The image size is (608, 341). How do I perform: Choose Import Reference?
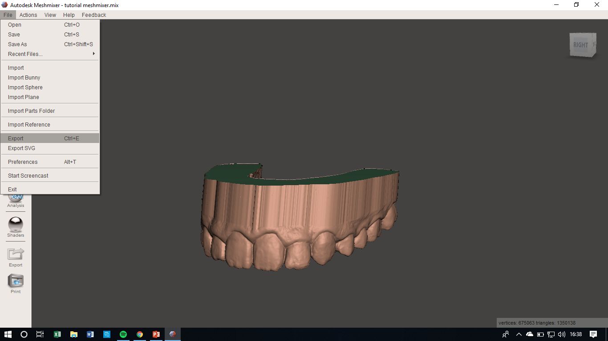[x=50, y=125]
